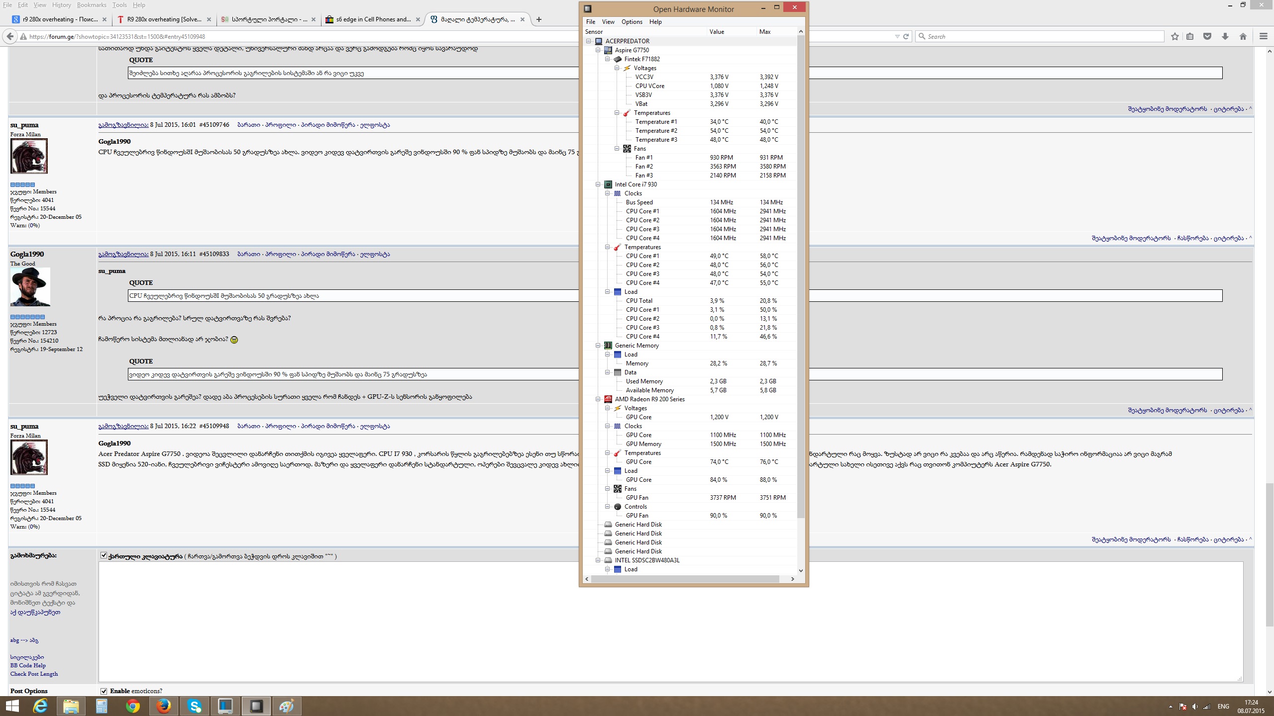Click the Generic Memory icon
This screenshot has width=1274, height=716.
[x=608, y=346]
